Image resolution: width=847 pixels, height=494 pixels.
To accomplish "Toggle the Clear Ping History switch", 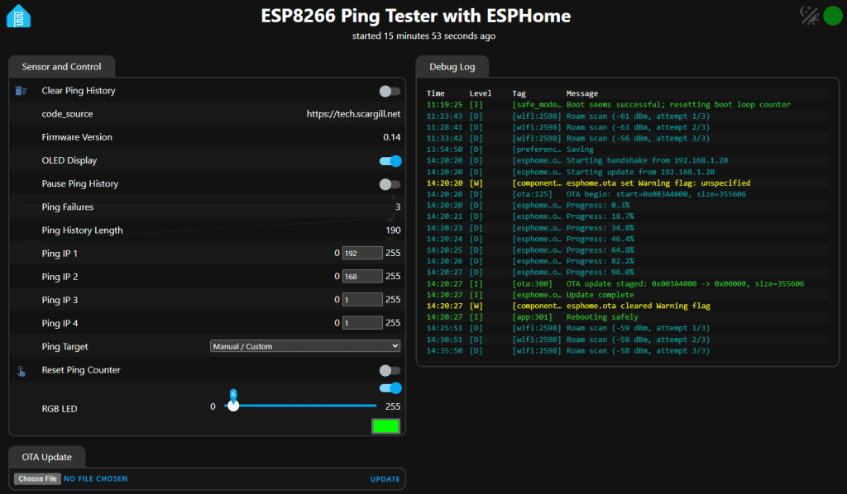I will coord(390,91).
